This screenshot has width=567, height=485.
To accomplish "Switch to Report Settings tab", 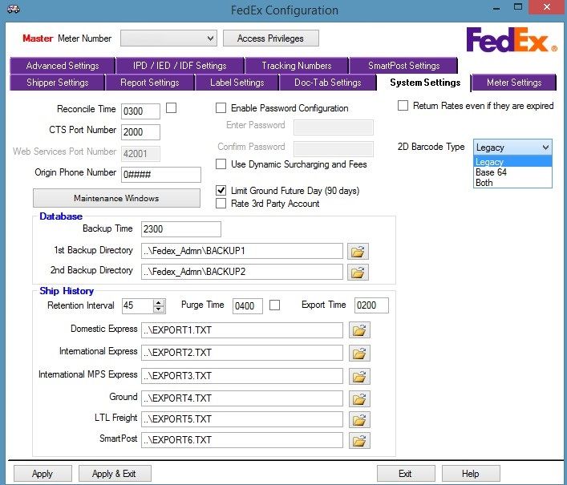I will [150, 83].
